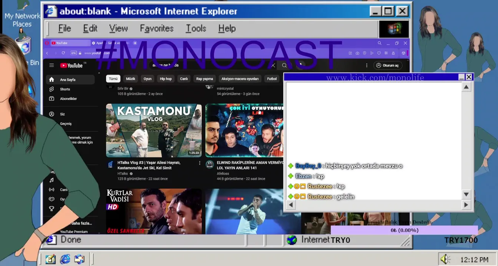Click the browser search icon in title bar

379,43
